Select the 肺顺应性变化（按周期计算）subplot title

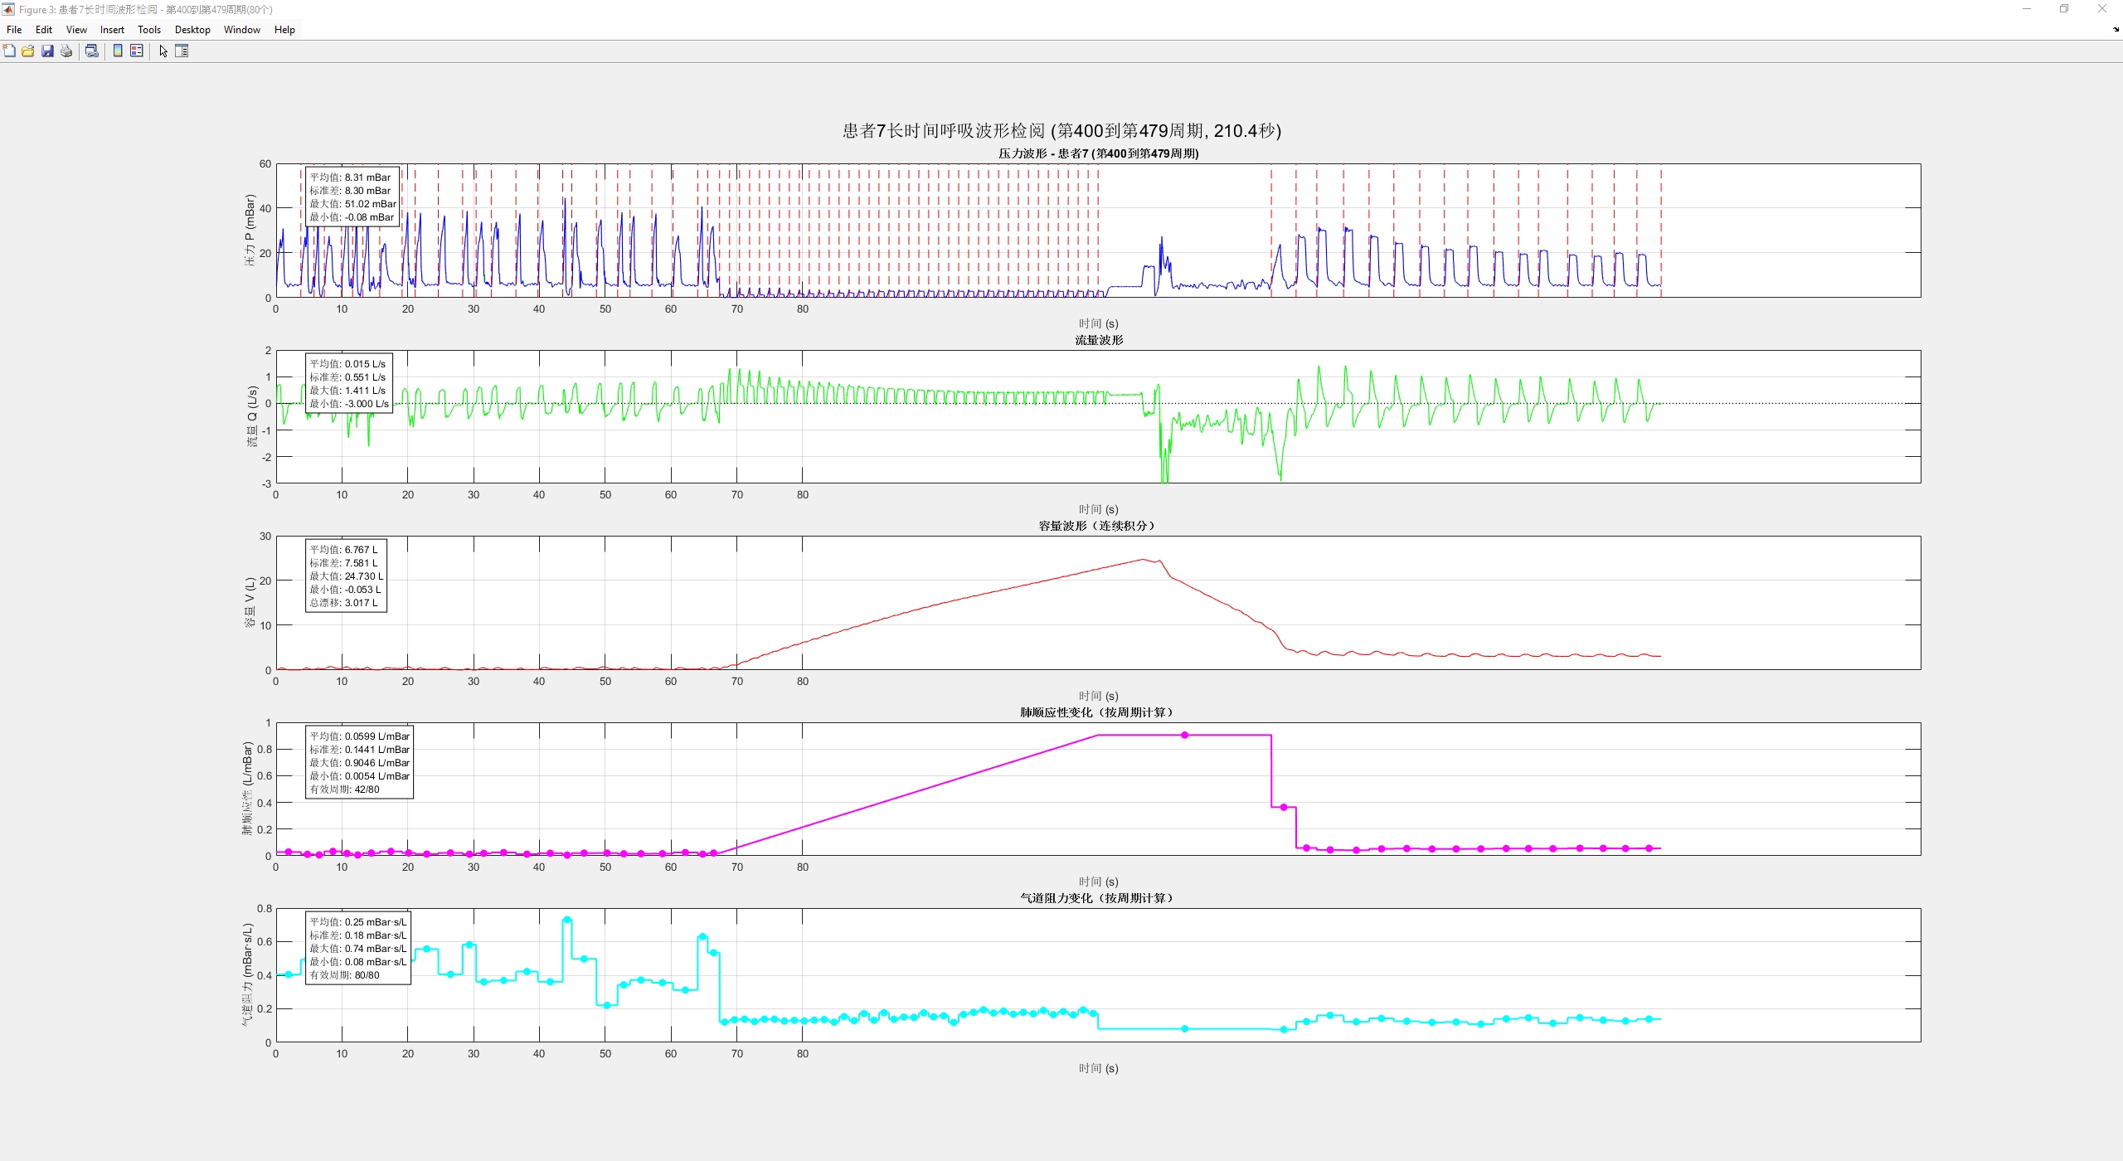[x=1098, y=712]
